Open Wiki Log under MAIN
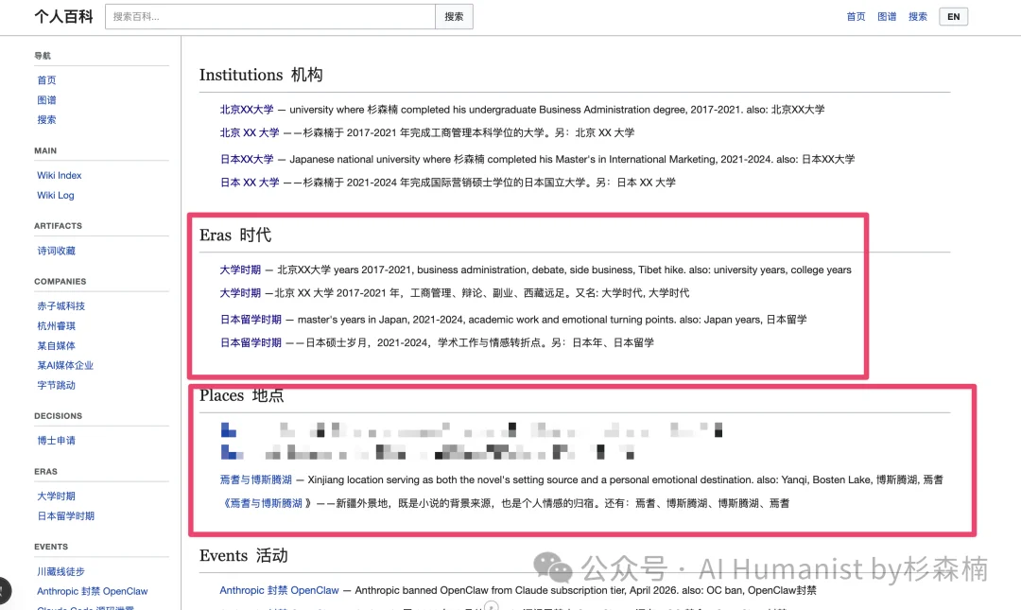This screenshot has width=1021, height=610. 55,195
